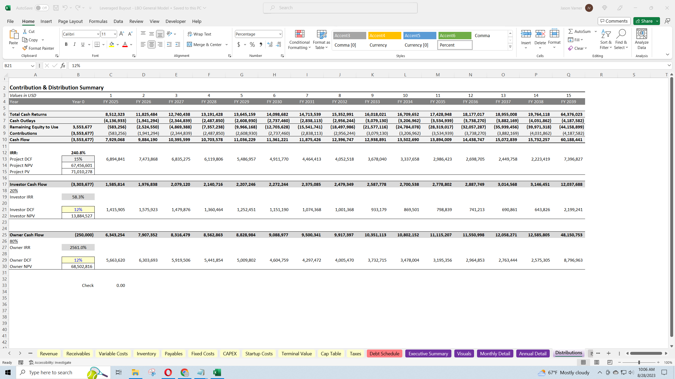Open Conditional Formatting menu
The image size is (675, 379).
[x=299, y=39]
